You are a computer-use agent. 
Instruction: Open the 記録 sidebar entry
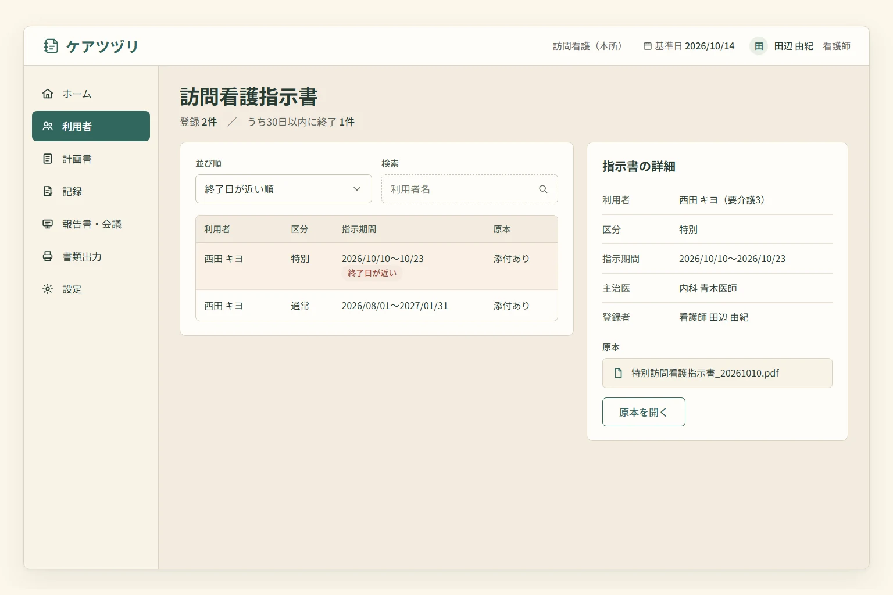[91, 191]
